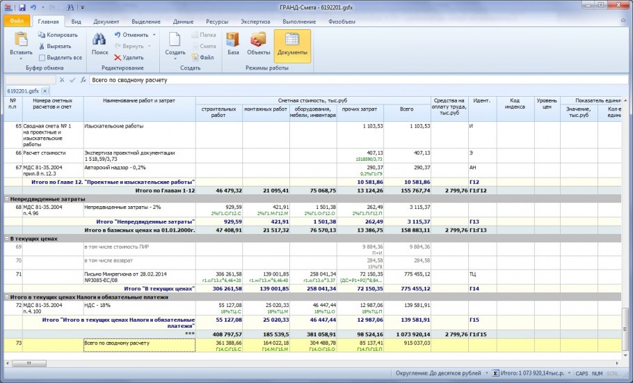
Task: Click the Файл menu button
Action: click(x=17, y=22)
